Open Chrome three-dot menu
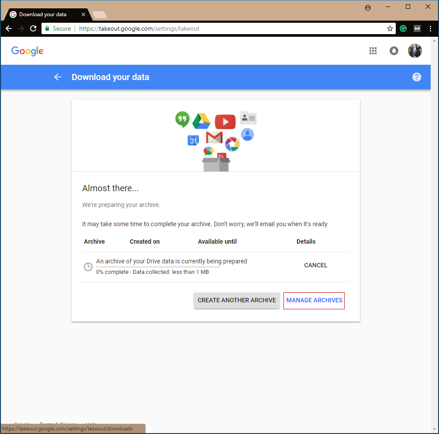Viewport: 439px width, 434px height. point(430,28)
